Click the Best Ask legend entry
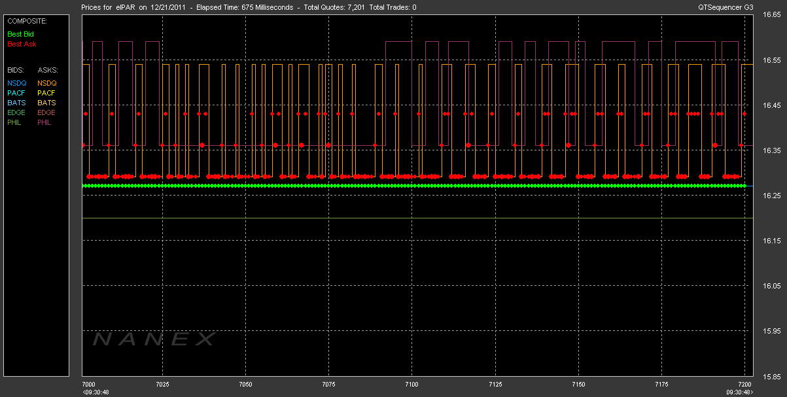 (22, 44)
